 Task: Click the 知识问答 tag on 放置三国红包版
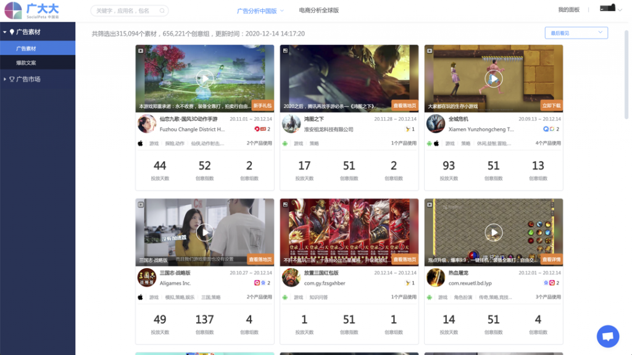click(x=318, y=297)
